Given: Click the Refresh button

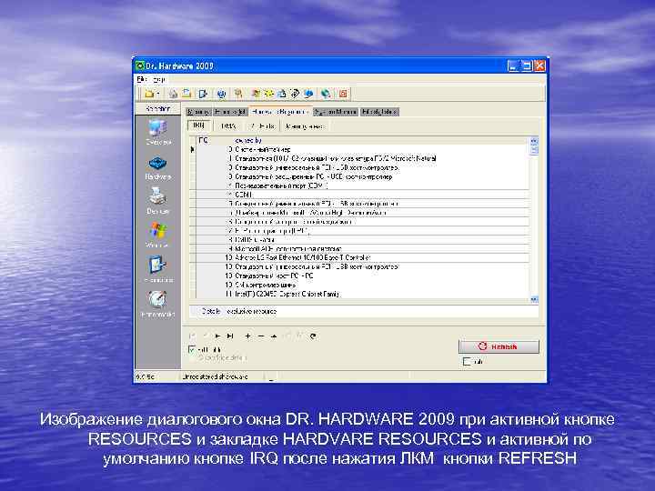Looking at the screenshot, I should (x=499, y=346).
